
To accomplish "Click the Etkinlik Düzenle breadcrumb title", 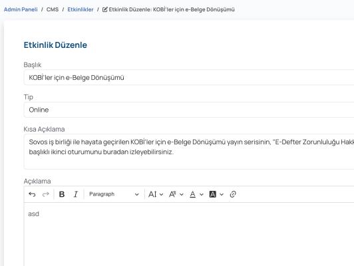I will pyautogui.click(x=172, y=9).
